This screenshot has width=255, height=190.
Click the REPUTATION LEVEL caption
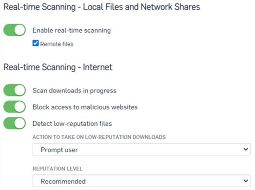pos(58,169)
